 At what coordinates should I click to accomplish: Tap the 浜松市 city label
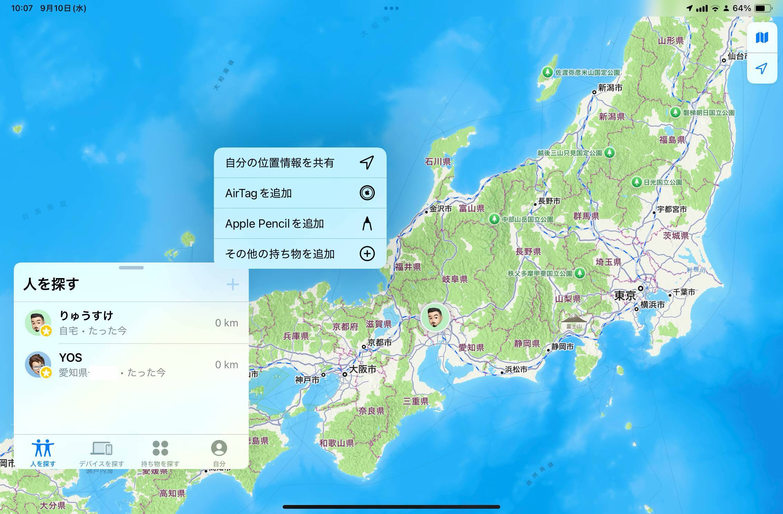click(x=516, y=369)
